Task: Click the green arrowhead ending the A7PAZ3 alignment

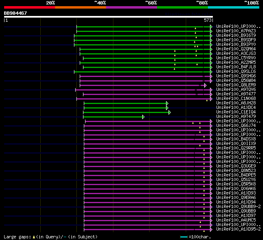Action: (211, 31)
